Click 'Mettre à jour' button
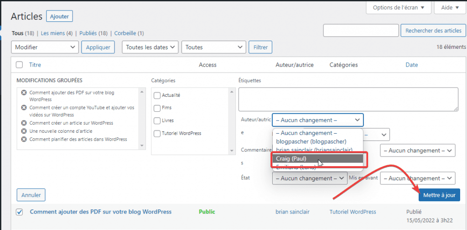 tap(439, 195)
